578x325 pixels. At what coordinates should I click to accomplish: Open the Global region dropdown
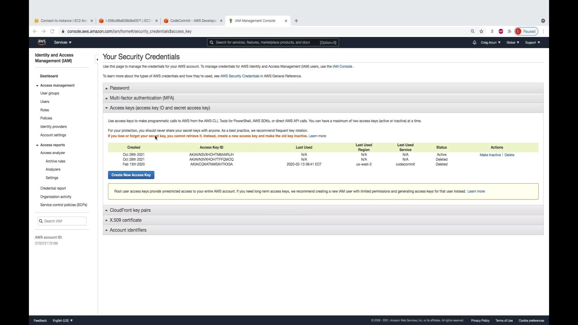[512, 42]
